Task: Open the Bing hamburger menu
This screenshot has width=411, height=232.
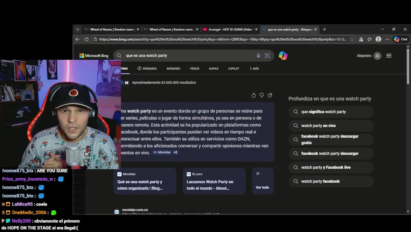Action: click(389, 56)
